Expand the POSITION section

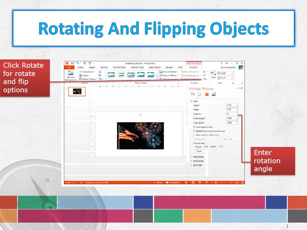[197, 157]
